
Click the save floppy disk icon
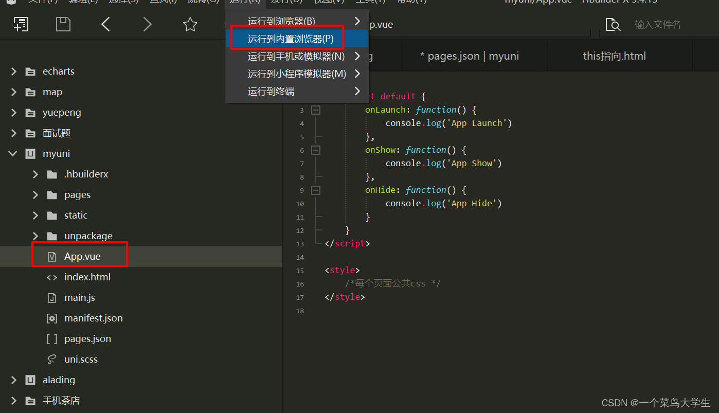click(63, 24)
